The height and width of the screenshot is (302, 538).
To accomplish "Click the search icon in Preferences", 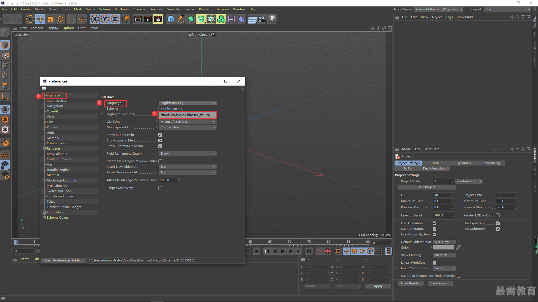I will pos(242,89).
